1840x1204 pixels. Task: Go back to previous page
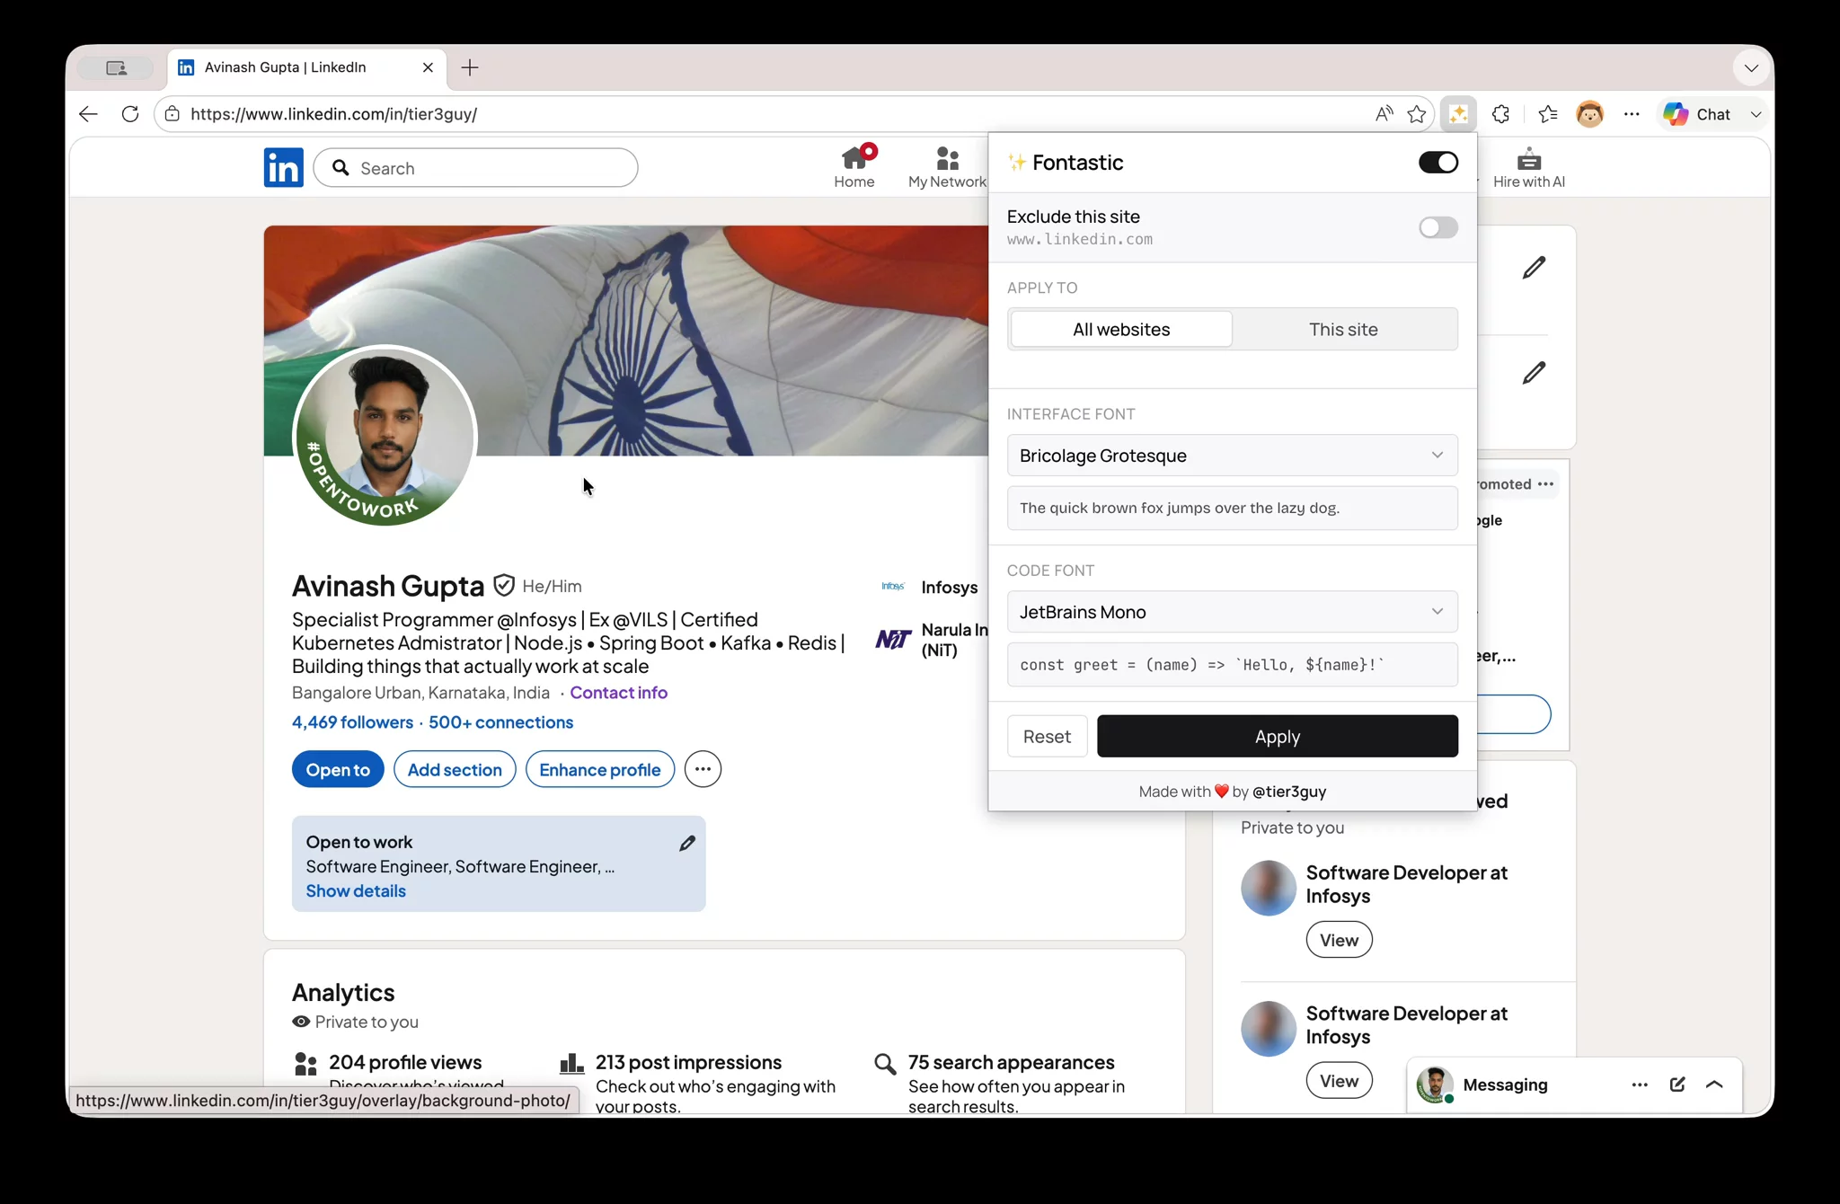88,114
